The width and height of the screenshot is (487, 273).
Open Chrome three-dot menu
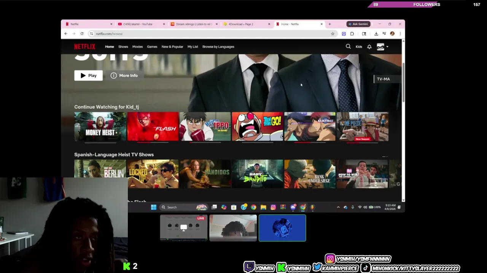coord(400,34)
